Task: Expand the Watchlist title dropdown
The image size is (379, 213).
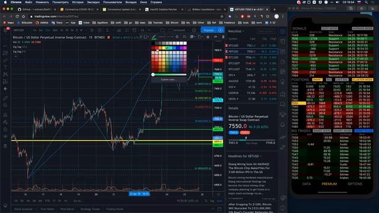Action: (236, 31)
